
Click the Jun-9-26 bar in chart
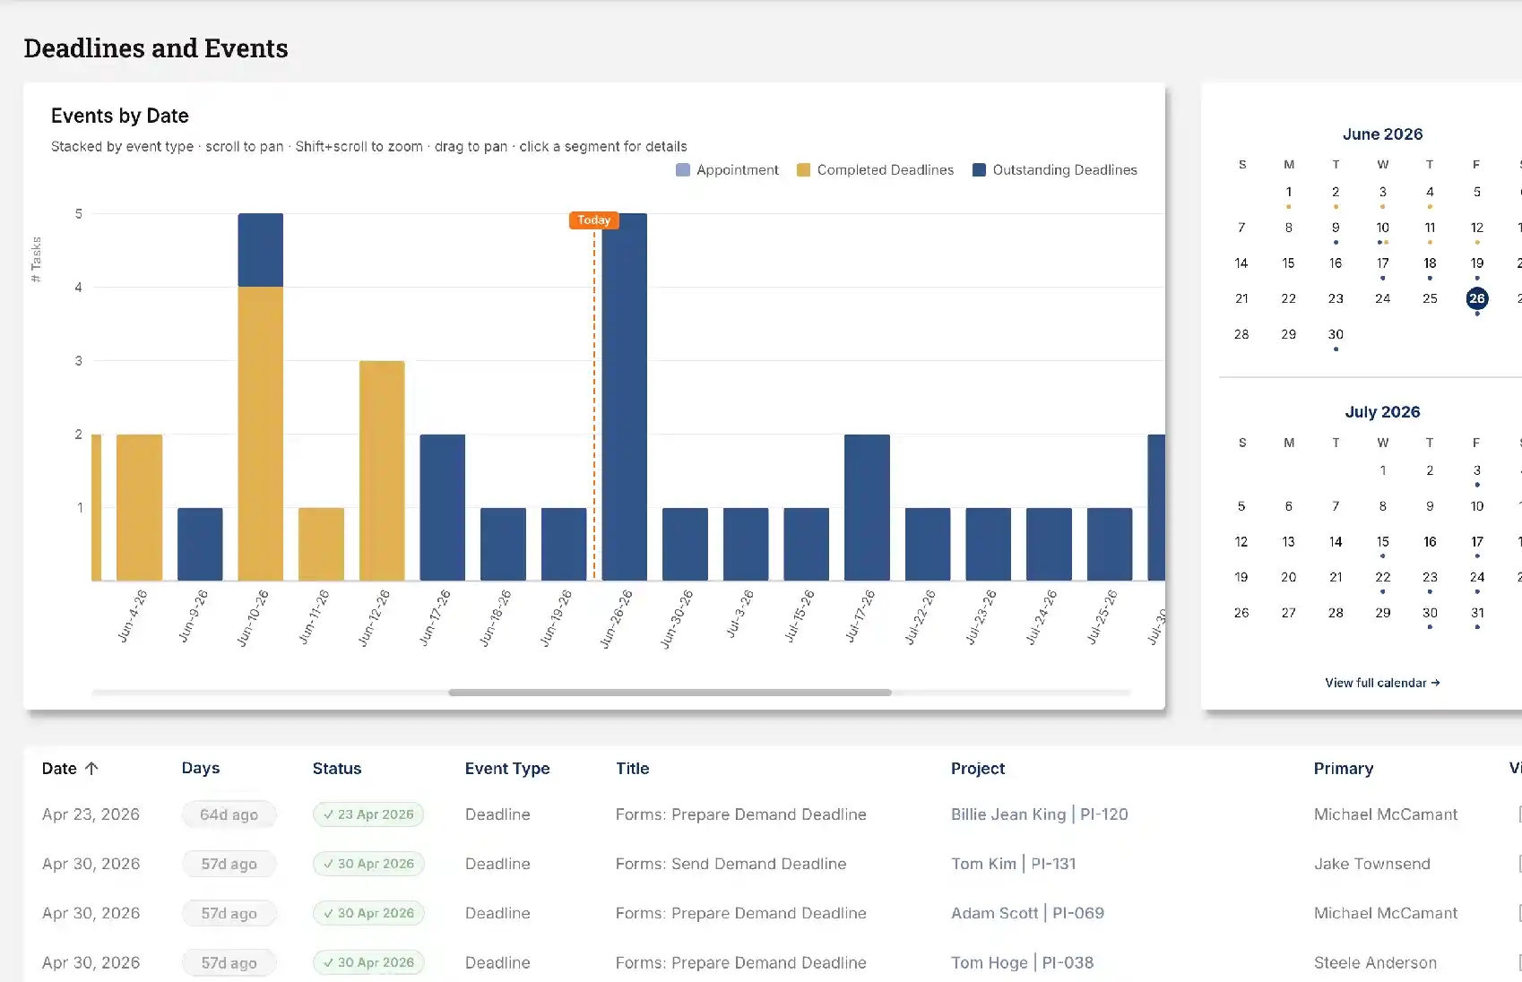click(x=200, y=544)
